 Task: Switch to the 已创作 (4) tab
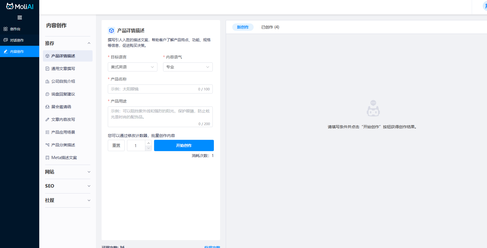point(270,27)
